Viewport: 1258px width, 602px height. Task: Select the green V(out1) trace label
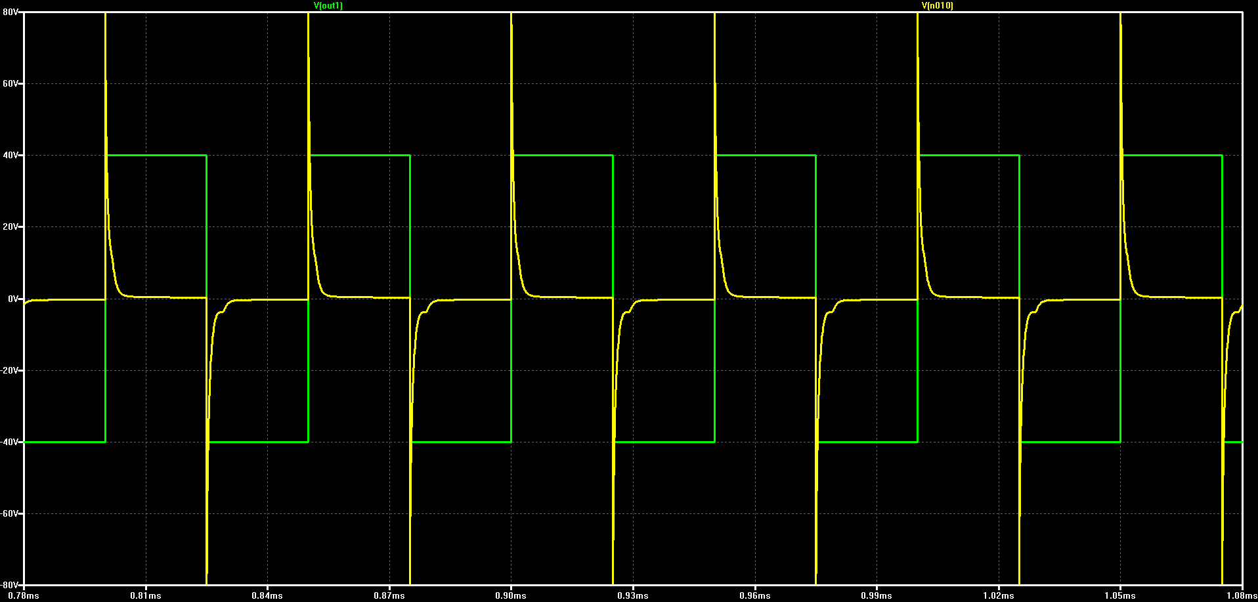328,6
